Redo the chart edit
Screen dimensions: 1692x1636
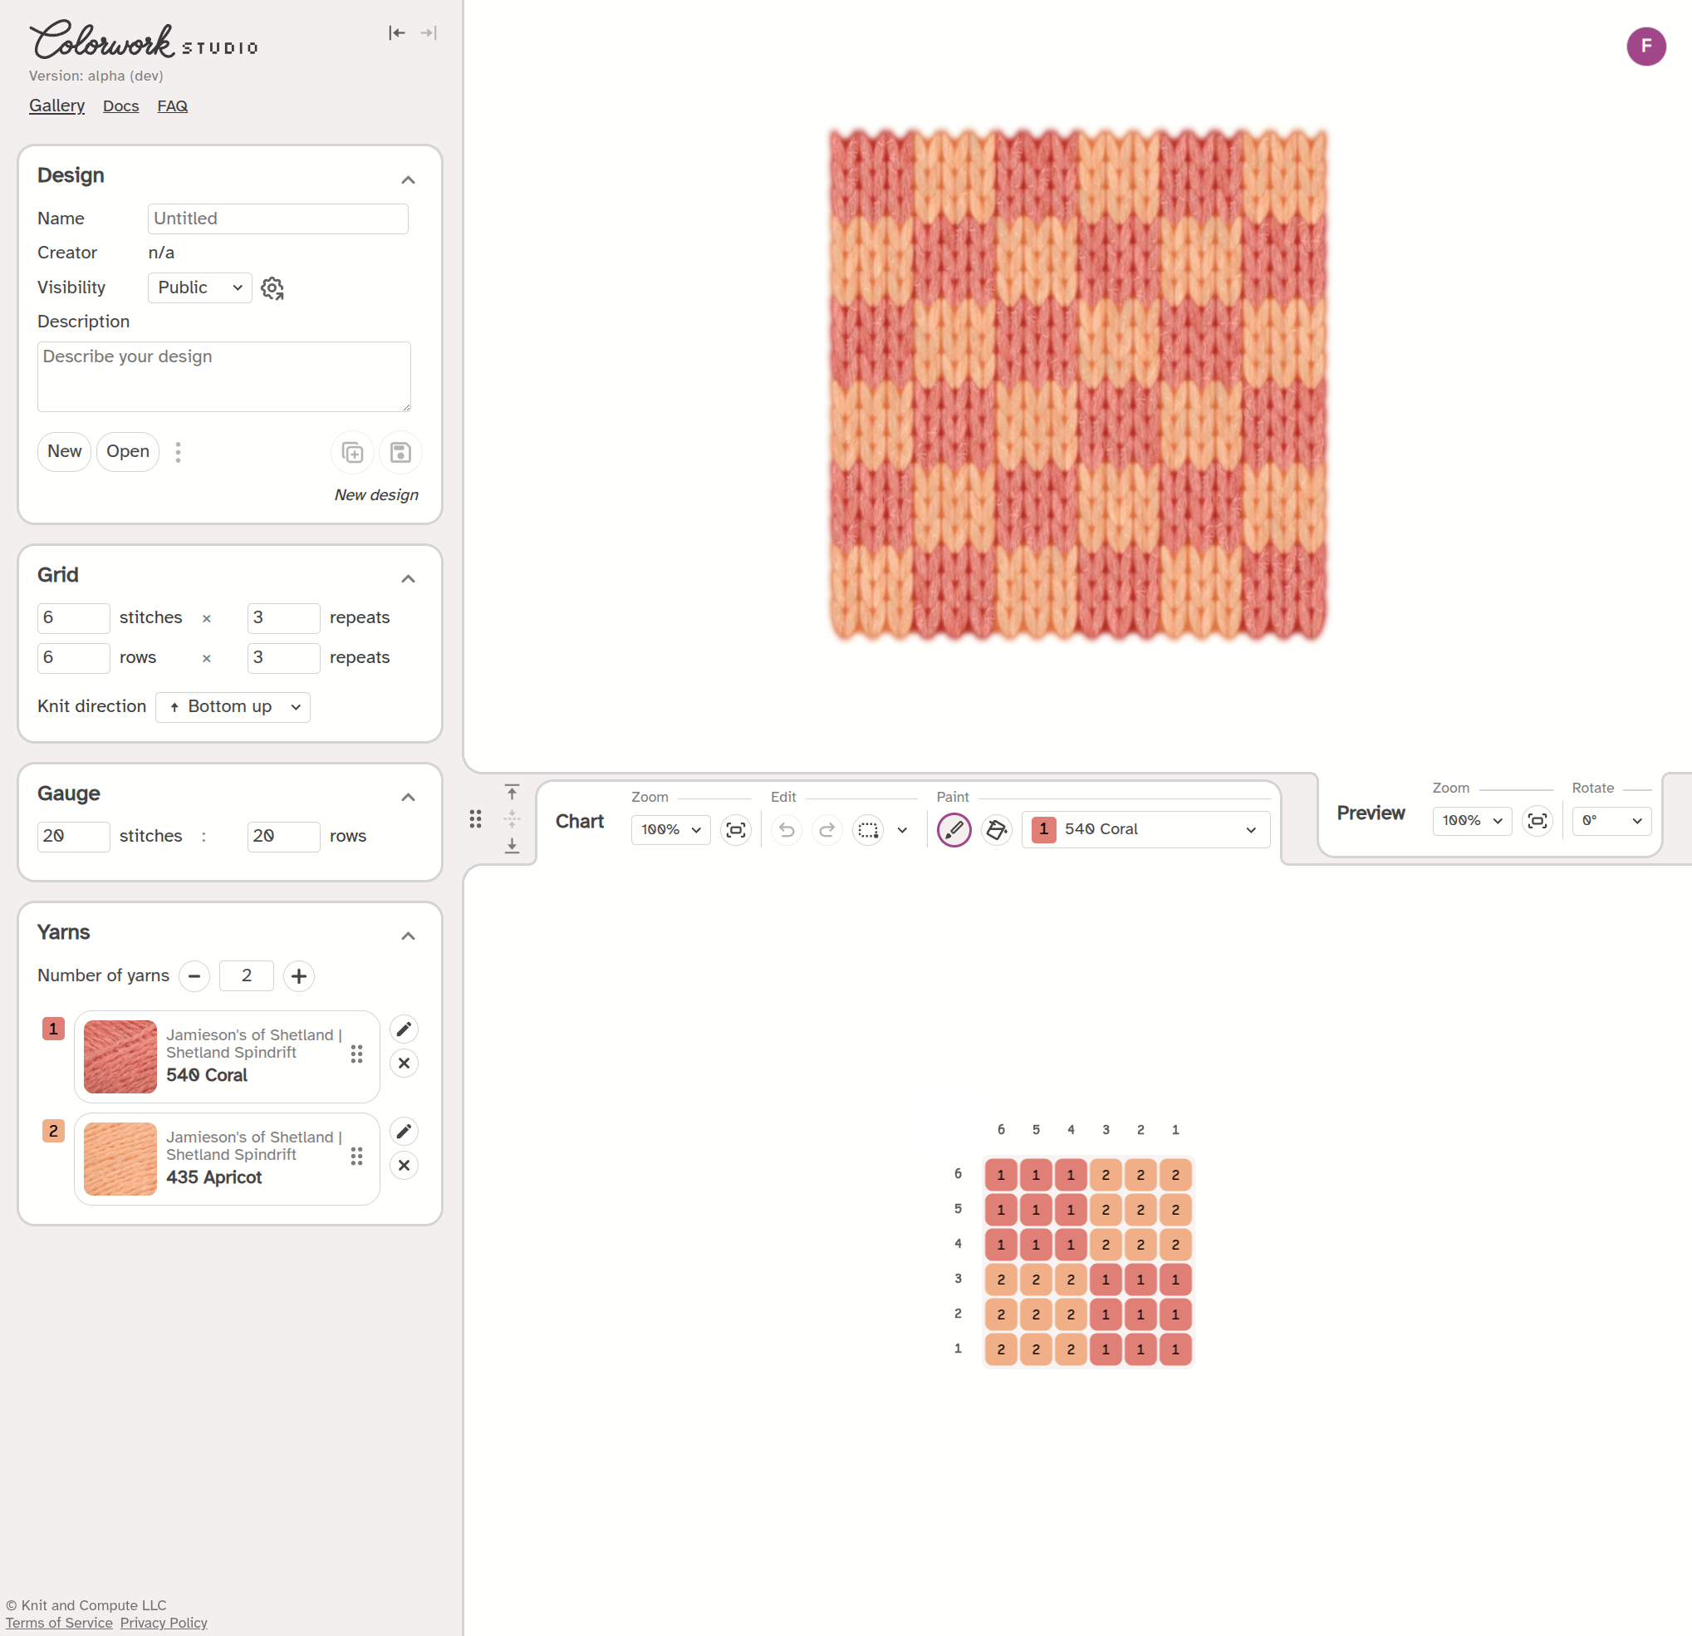(x=827, y=831)
